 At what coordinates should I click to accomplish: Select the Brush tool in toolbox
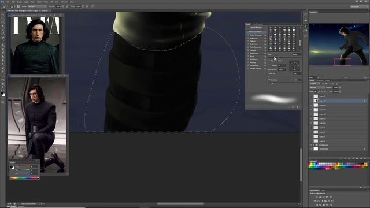pos(3,42)
